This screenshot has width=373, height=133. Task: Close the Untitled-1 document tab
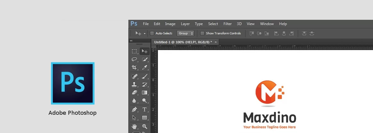216,42
